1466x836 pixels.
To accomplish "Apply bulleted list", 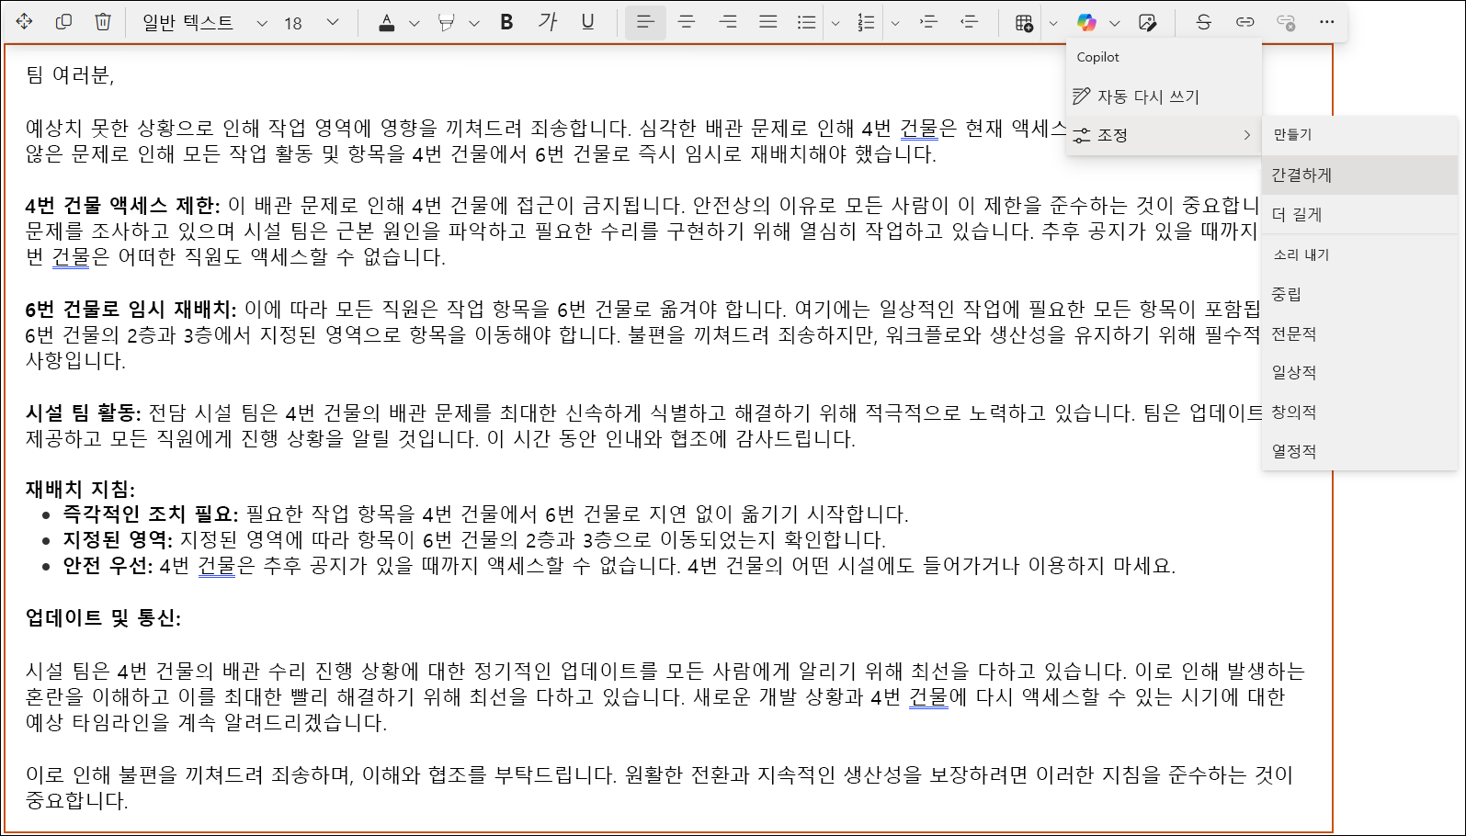I will [806, 22].
